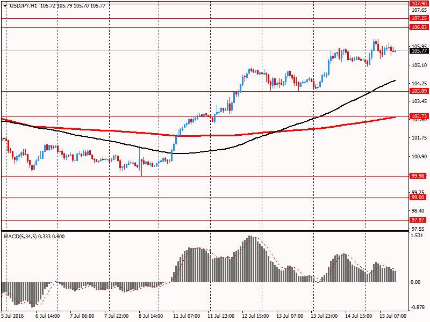Screen dimensions: 430x322
Task: Click the 14 Jul 15:00 time label
Action: pyautogui.click(x=359, y=316)
